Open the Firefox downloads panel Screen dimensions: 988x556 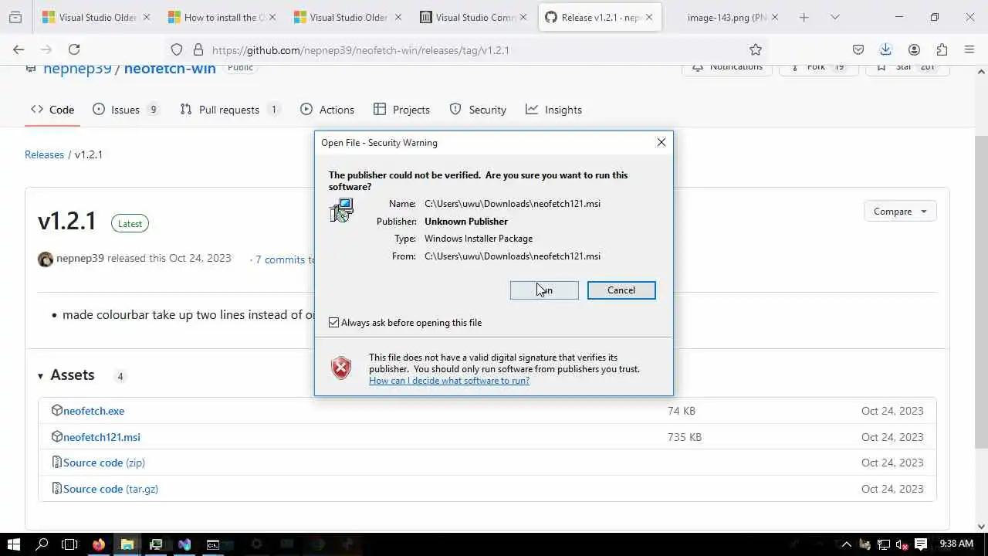pos(885,49)
